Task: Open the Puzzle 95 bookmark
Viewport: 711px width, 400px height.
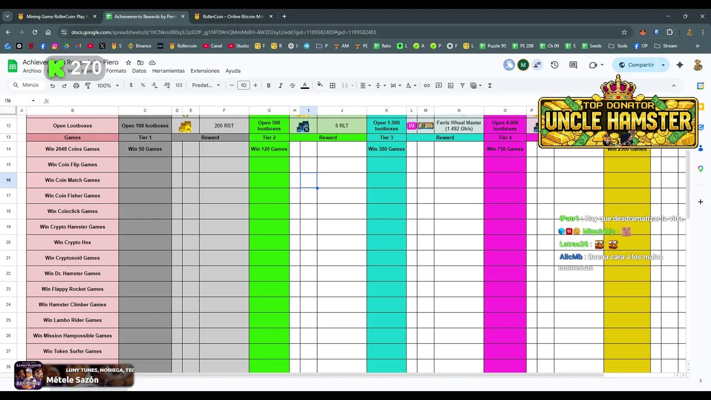Action: point(492,46)
